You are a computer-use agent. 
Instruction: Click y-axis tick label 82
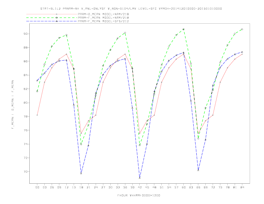point(25,89)
